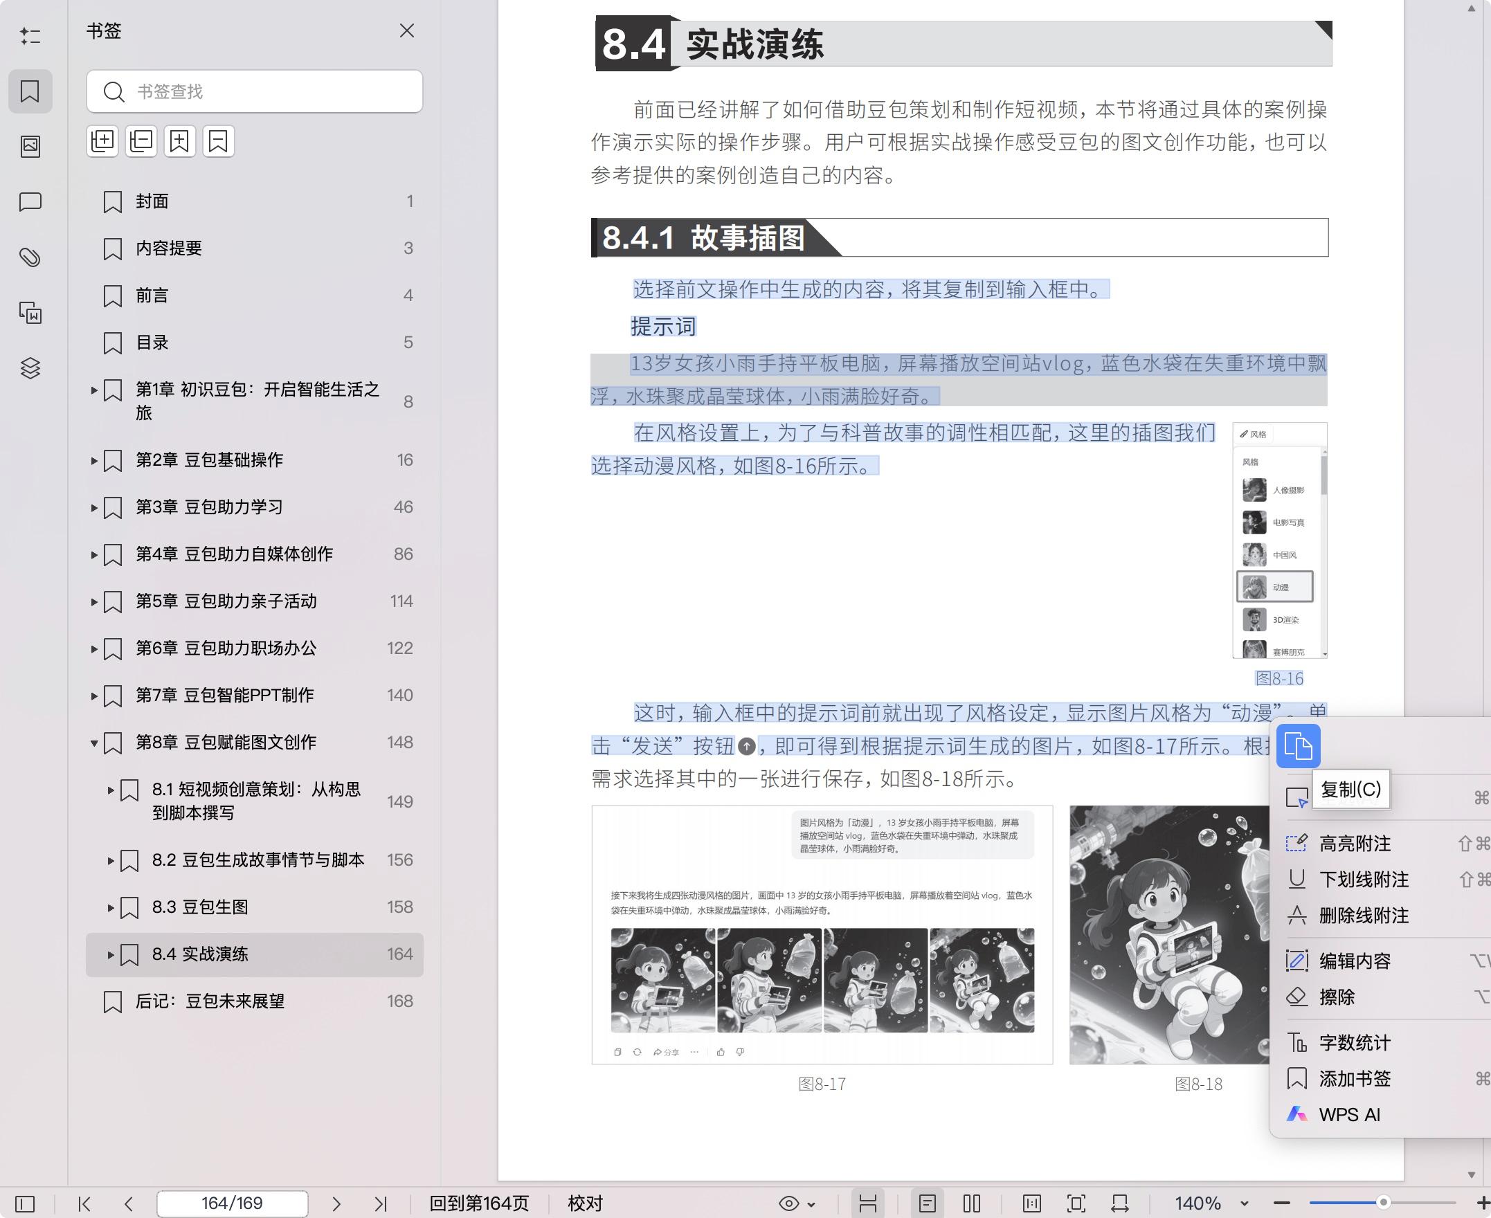Open the 封面 bookmark

click(x=255, y=201)
